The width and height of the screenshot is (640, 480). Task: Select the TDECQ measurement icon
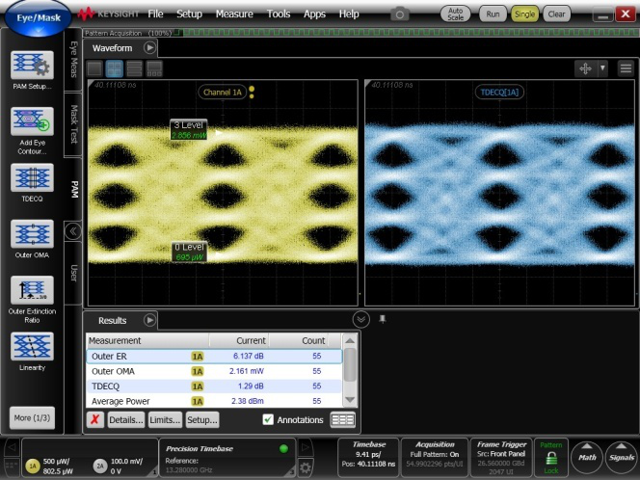(x=31, y=179)
